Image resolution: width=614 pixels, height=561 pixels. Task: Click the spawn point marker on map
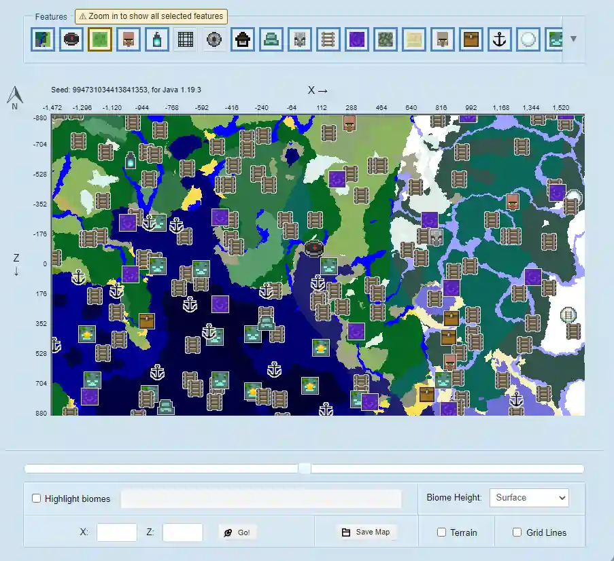click(314, 248)
